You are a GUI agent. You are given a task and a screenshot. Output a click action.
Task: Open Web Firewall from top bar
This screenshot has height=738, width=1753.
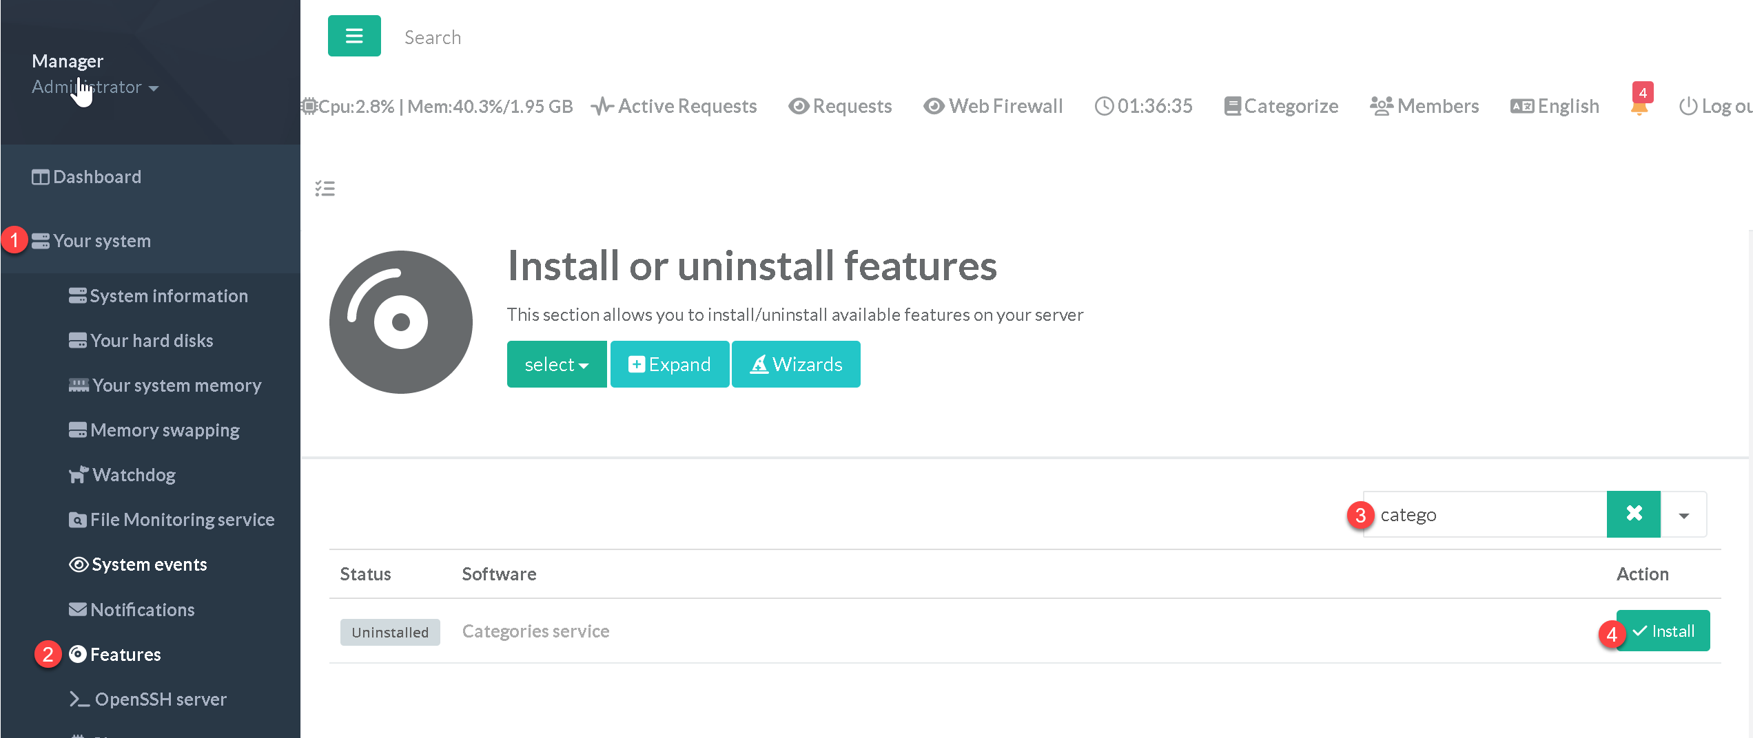pos(993,106)
